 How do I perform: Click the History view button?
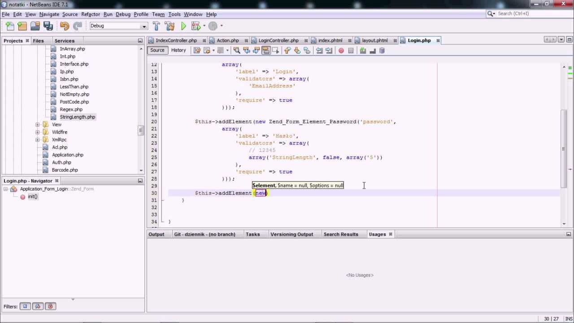coord(178,50)
